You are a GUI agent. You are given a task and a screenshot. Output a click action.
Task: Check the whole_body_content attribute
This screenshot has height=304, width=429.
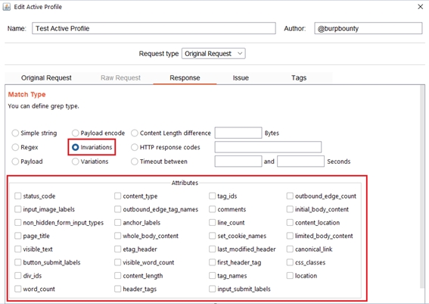[117, 236]
